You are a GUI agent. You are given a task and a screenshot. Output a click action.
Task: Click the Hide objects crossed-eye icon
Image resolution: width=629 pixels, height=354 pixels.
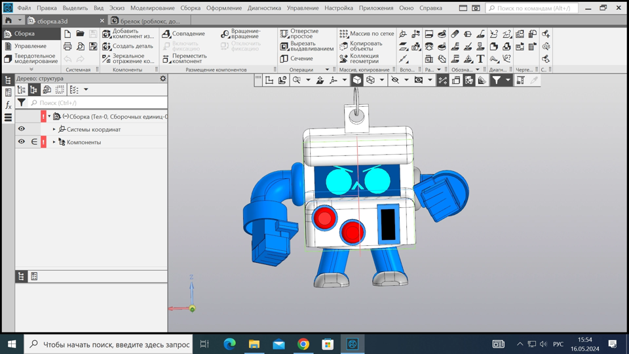pos(395,80)
